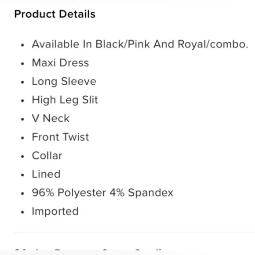255x255 pixels.
Task: Click the bullet next to V Neck
Action: 22,119
